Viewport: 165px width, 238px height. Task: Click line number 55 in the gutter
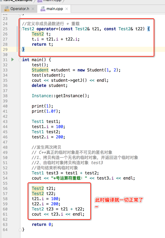5,183
